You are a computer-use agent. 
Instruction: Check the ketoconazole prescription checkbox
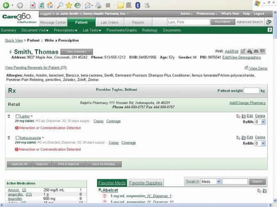pos(18,137)
